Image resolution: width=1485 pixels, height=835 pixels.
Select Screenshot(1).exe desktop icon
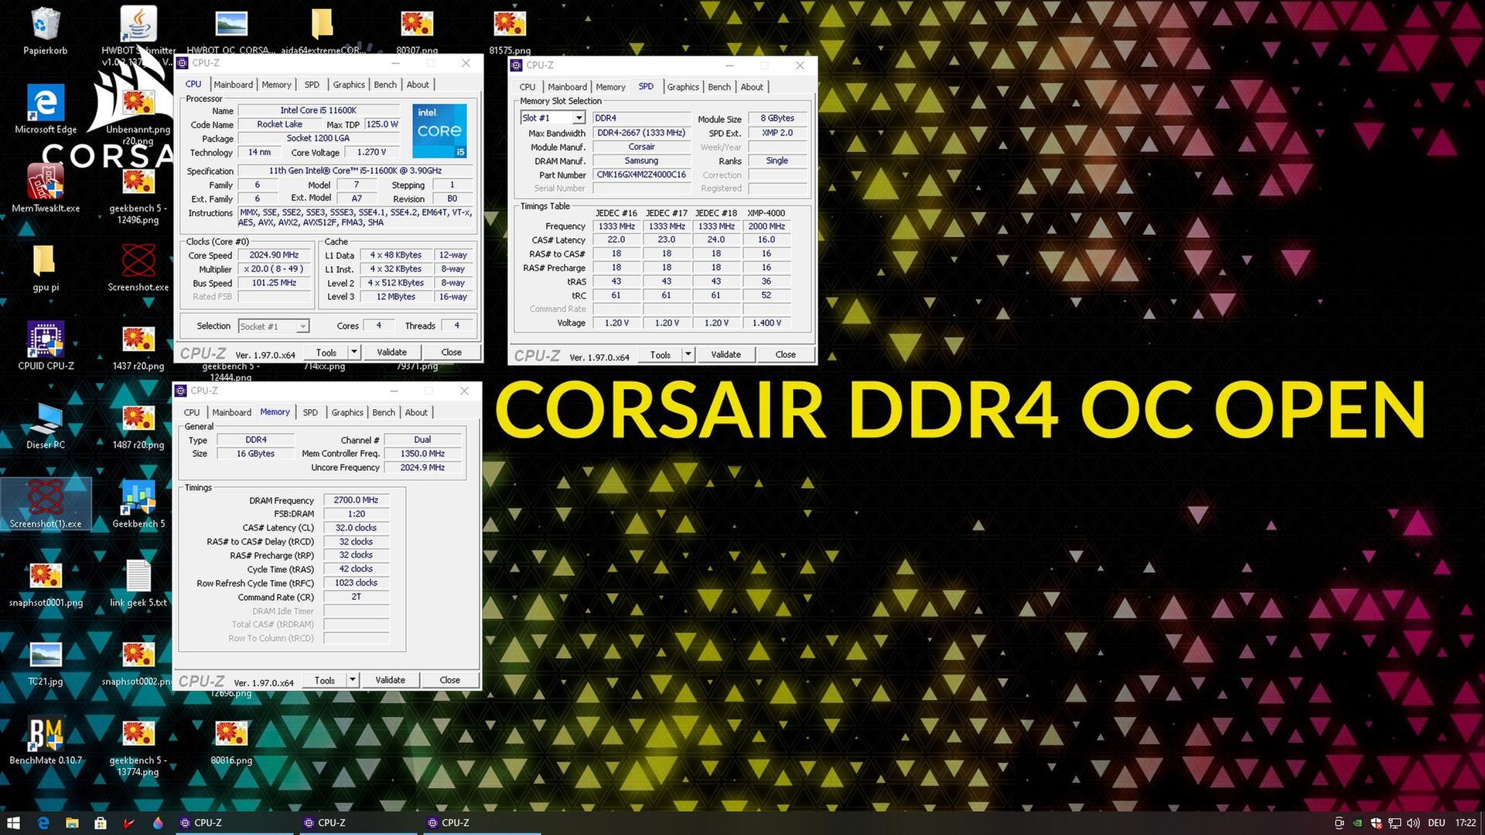[46, 504]
